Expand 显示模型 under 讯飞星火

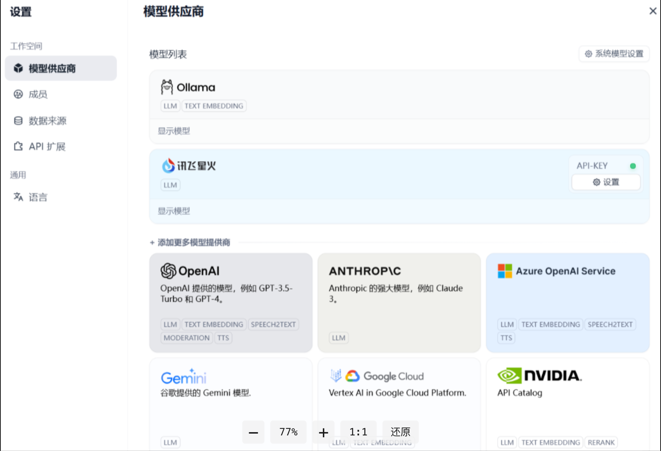[x=174, y=211]
